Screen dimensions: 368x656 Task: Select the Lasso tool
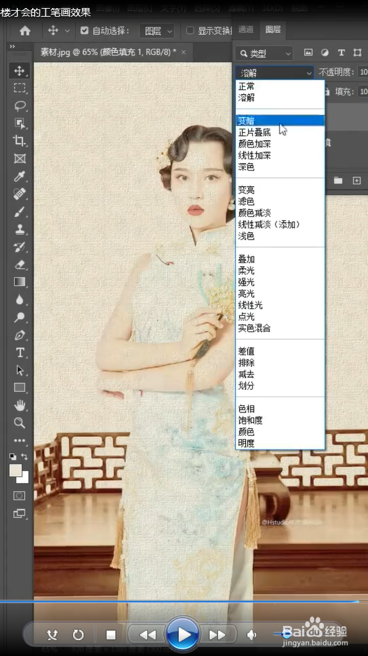coord(19,105)
